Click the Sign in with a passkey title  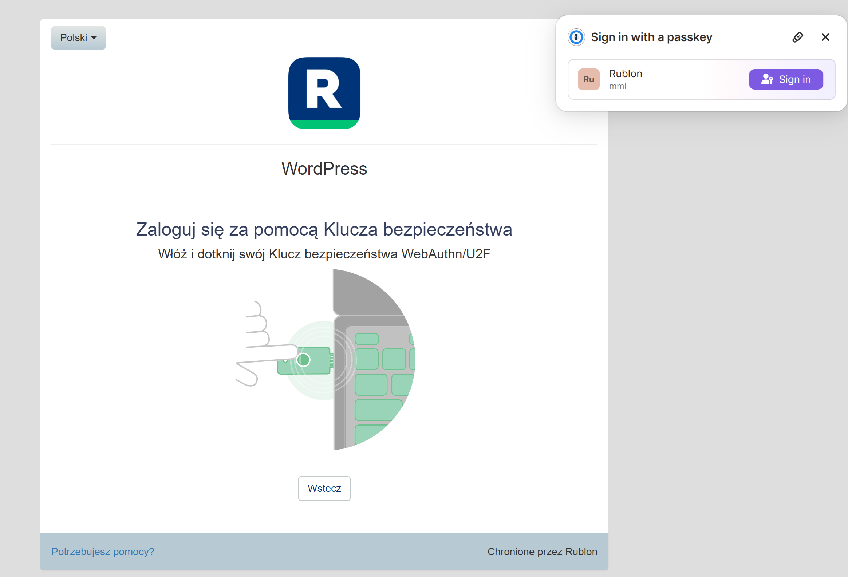tap(651, 37)
